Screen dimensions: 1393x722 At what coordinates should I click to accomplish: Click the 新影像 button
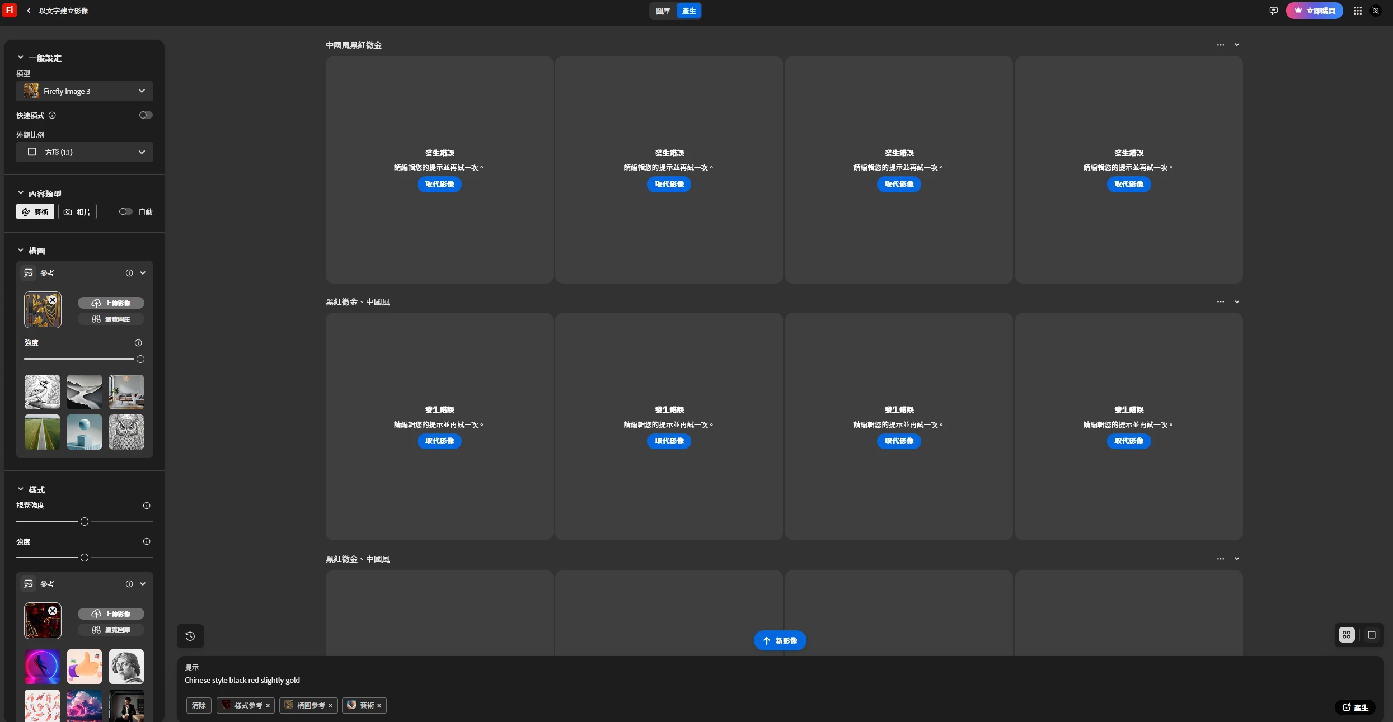pos(780,640)
